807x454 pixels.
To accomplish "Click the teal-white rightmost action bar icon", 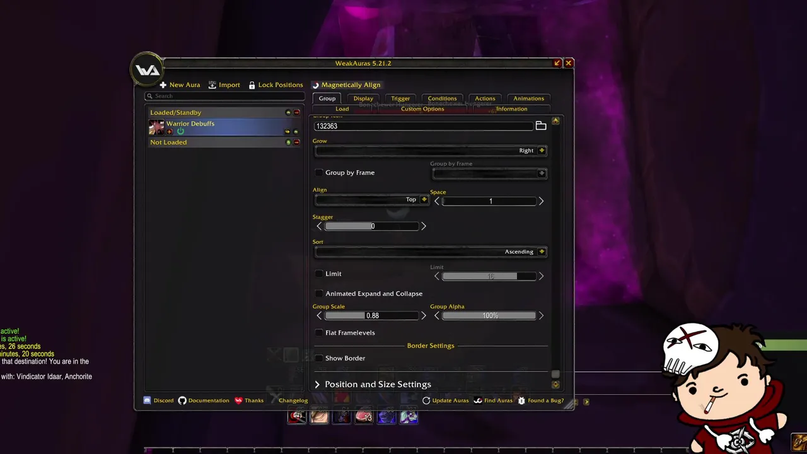I will [409, 416].
